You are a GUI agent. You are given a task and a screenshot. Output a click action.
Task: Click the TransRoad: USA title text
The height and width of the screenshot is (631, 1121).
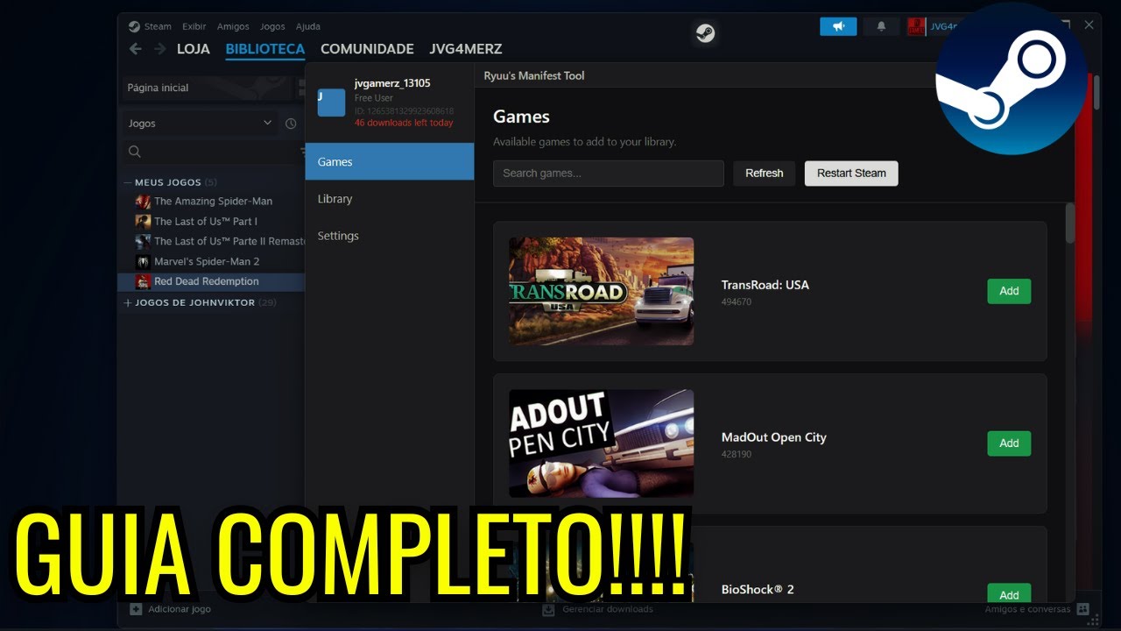(765, 285)
